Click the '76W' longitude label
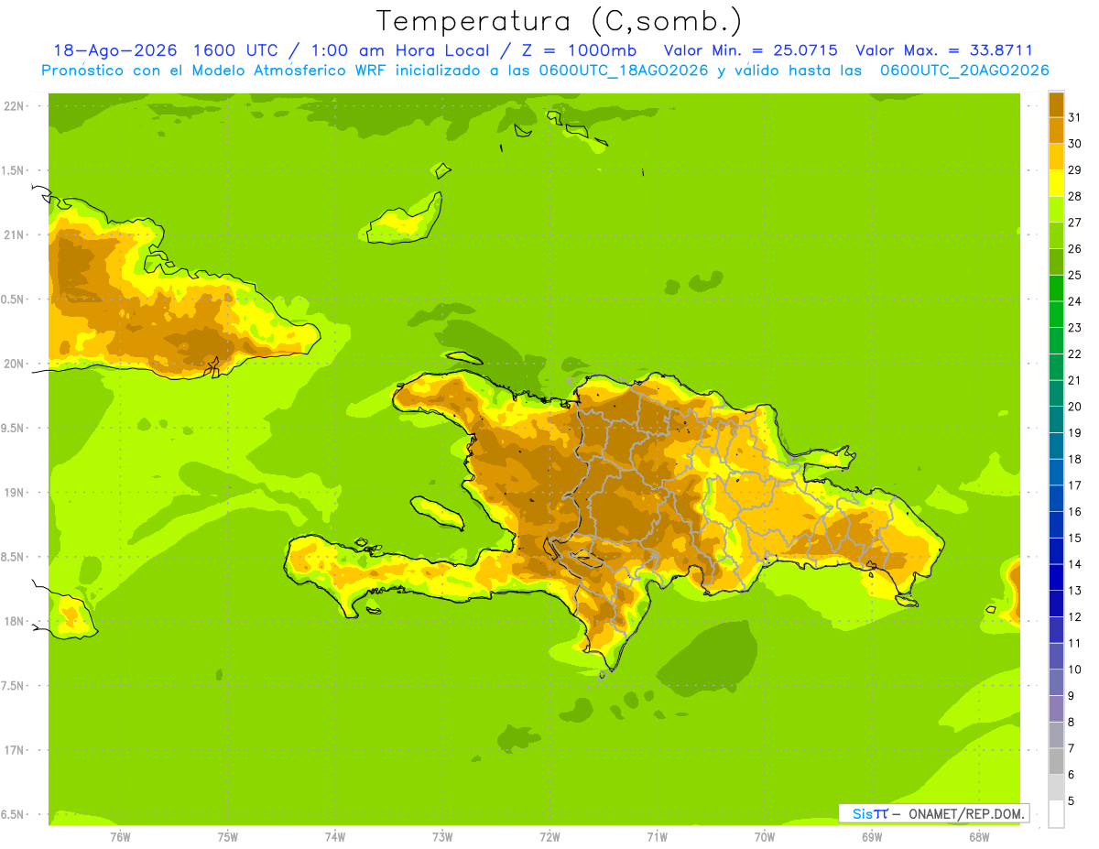The image size is (1099, 849). pos(120,837)
